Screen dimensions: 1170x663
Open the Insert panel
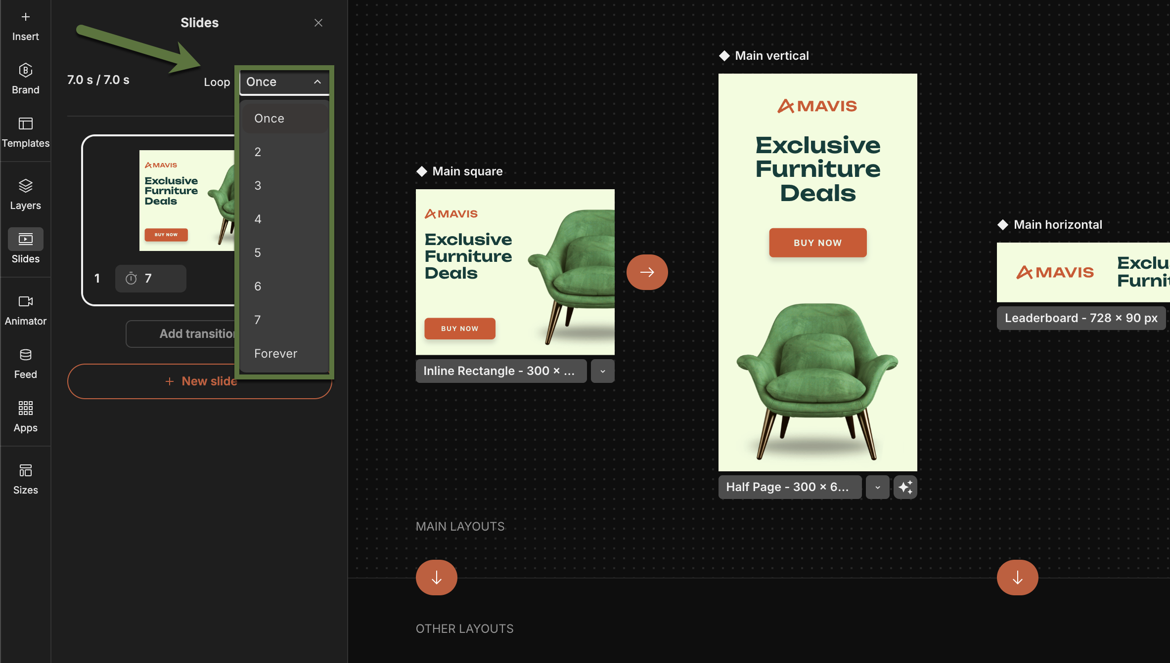(25, 26)
